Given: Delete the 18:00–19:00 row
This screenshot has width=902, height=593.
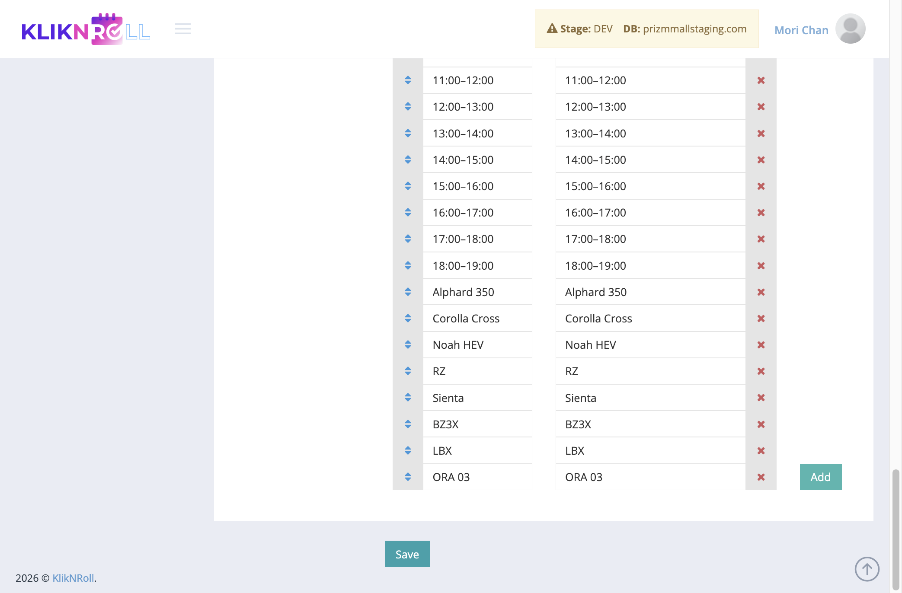Looking at the screenshot, I should click(x=761, y=266).
